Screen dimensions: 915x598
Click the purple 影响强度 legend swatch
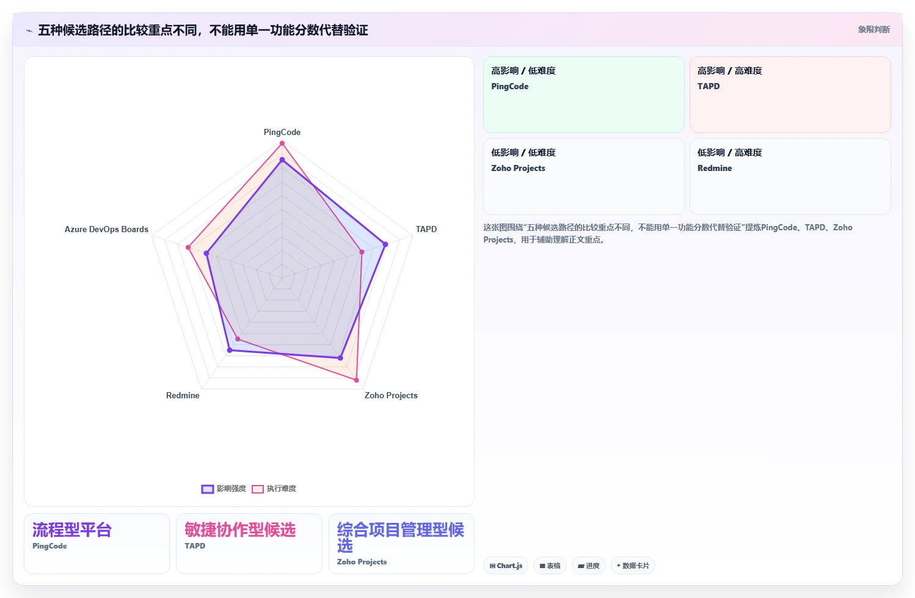208,489
